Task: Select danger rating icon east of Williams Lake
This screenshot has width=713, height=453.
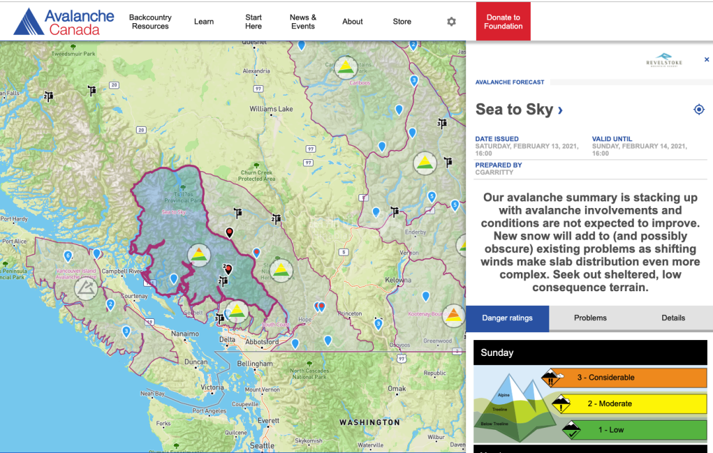Action: click(424, 163)
